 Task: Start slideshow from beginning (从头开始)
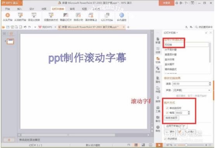click(8, 17)
